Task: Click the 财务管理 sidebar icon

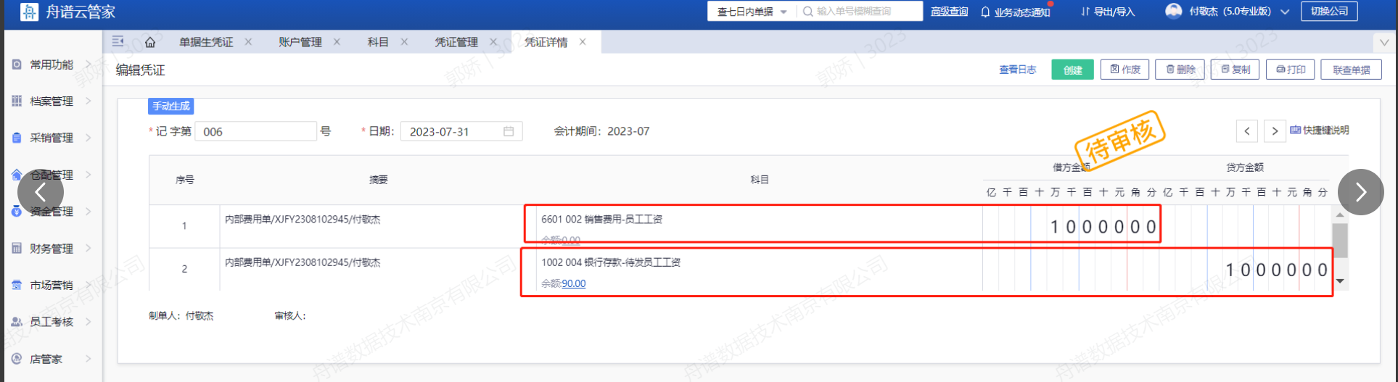Action: coord(17,248)
